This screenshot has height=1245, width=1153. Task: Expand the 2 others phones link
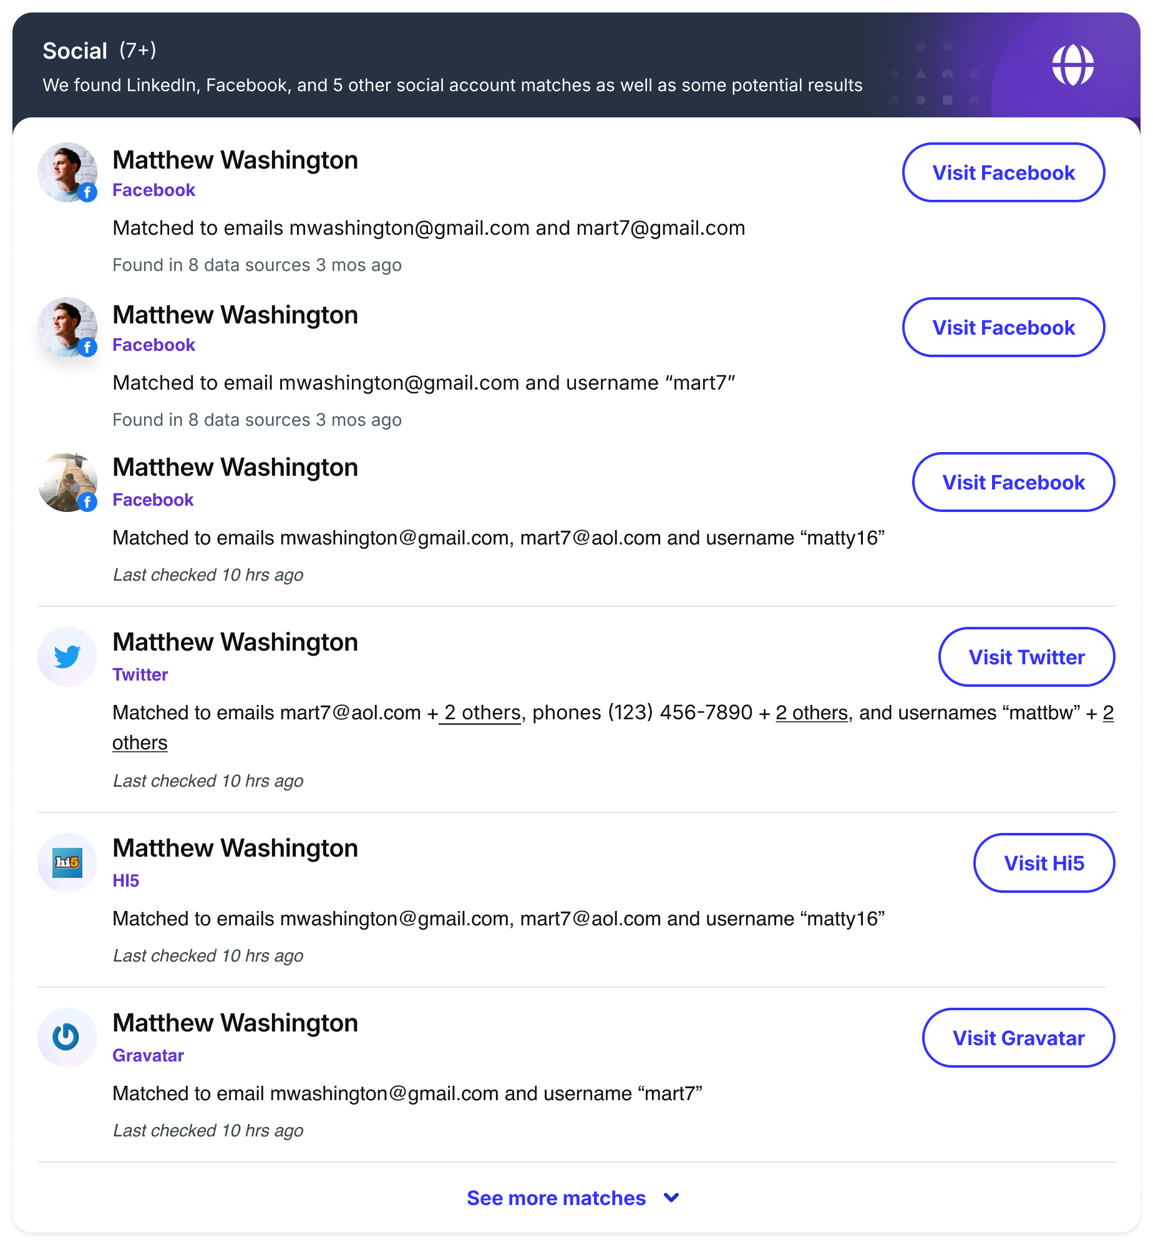pos(812,712)
